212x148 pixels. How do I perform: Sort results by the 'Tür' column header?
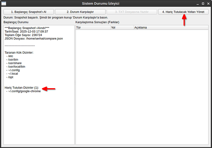coord(93,27)
